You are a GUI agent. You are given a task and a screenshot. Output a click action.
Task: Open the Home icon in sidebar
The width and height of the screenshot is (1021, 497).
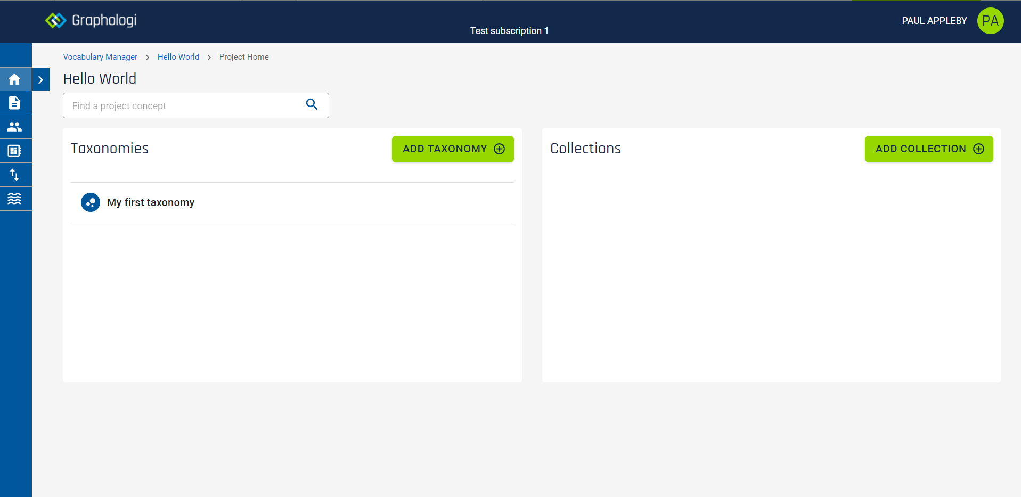click(14, 79)
